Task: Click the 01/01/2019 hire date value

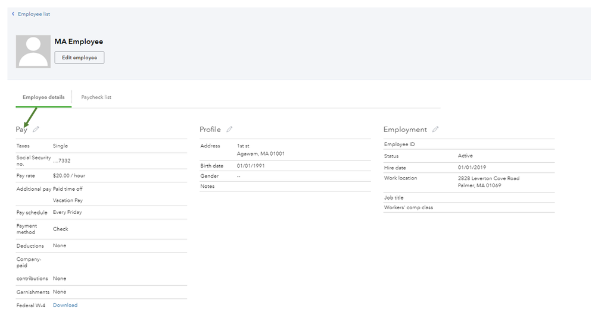Action: coord(472,168)
